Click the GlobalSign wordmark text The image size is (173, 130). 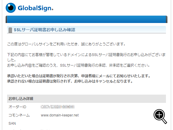[35, 8]
